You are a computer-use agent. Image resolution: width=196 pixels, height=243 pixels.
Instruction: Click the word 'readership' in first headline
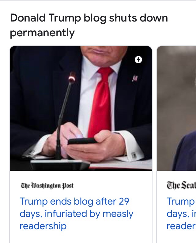[43, 226]
